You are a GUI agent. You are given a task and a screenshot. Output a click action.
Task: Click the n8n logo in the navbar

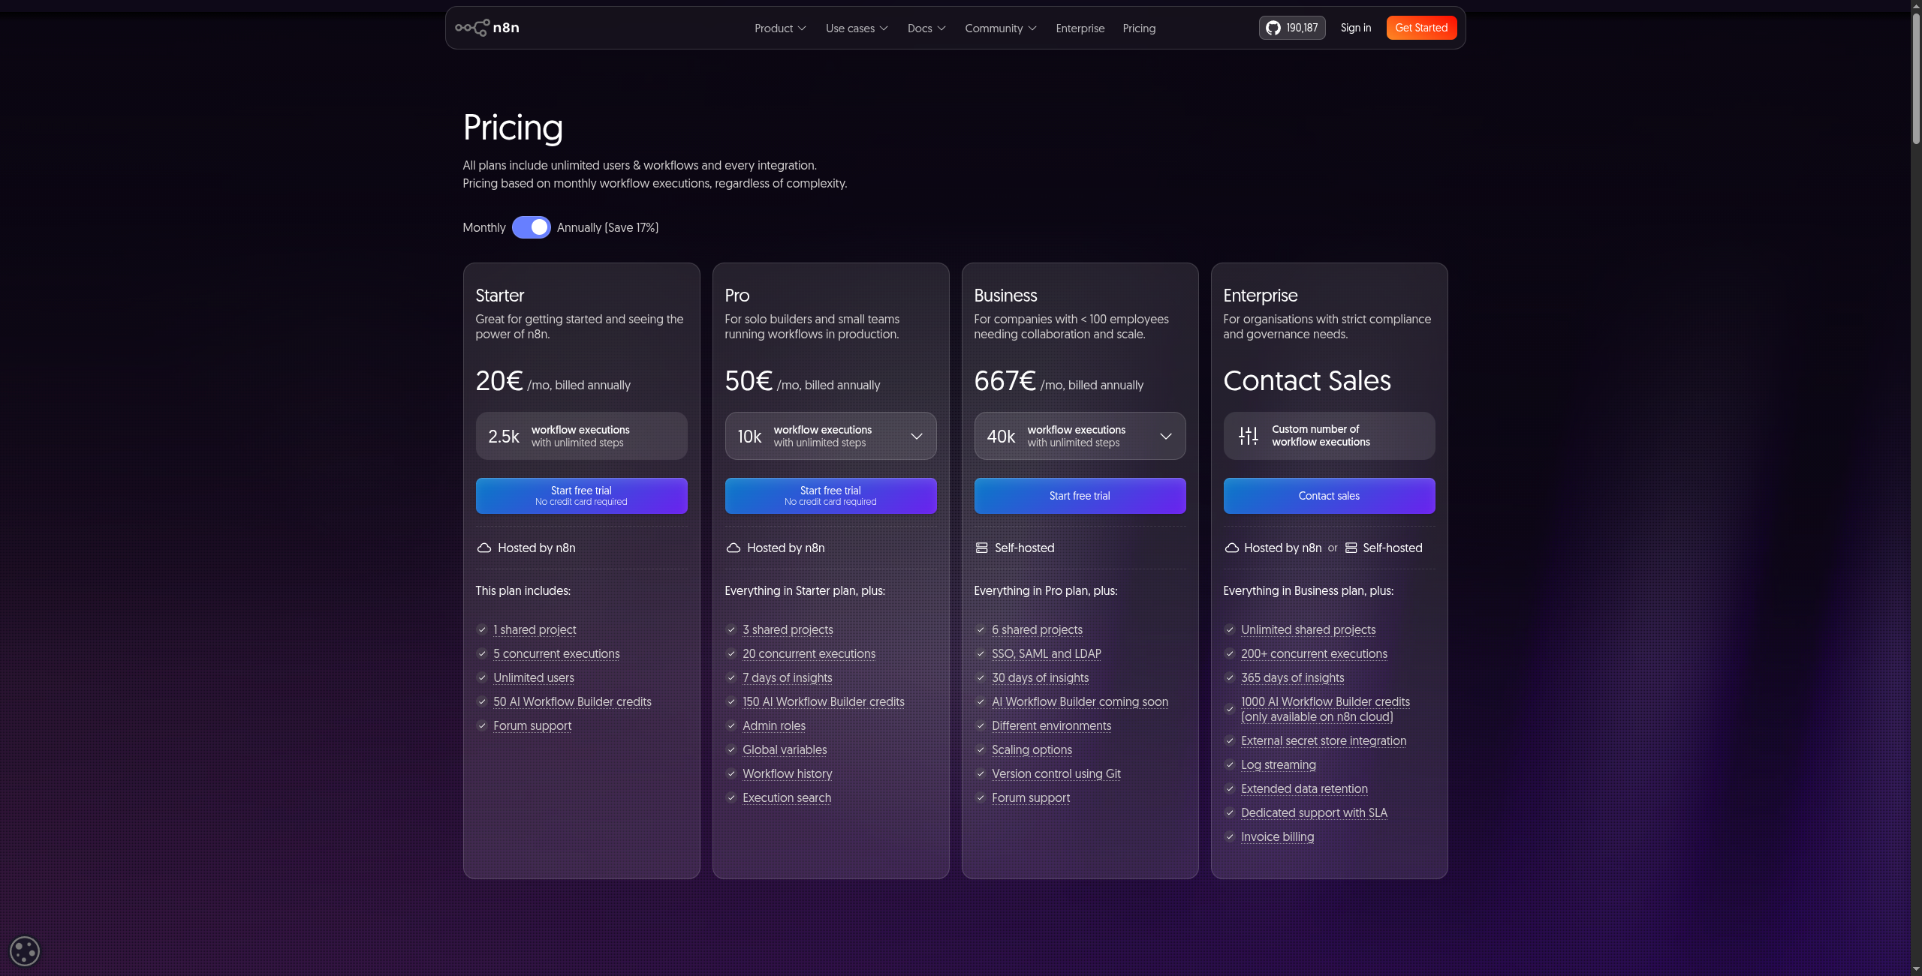pos(487,28)
